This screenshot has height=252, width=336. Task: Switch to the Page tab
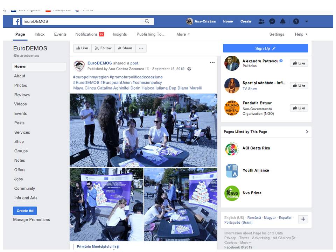point(20,34)
